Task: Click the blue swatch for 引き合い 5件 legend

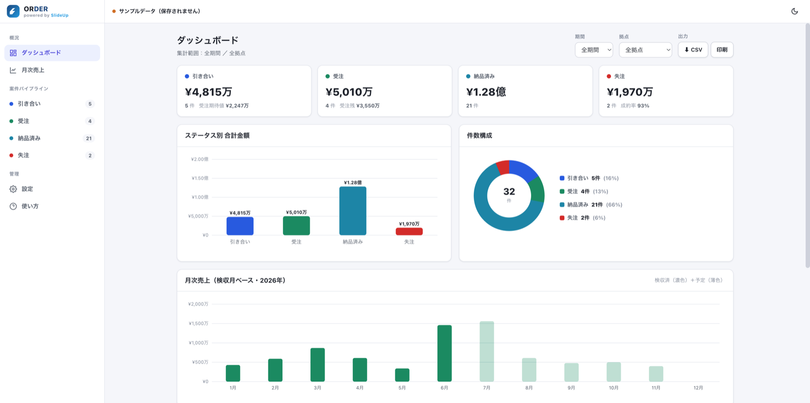Action: coord(562,178)
